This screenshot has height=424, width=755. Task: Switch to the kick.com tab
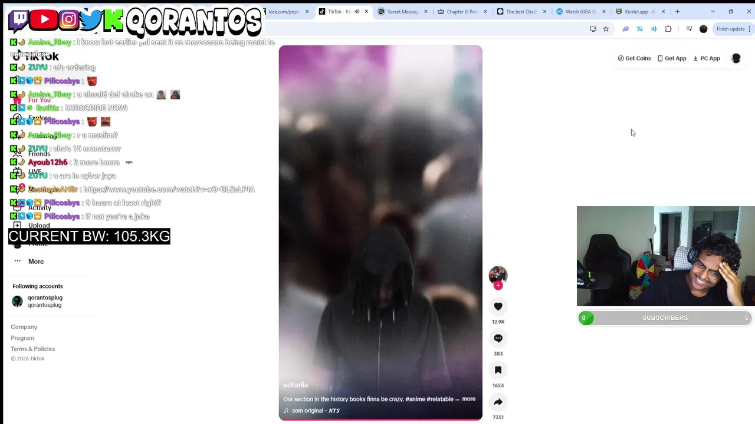[x=284, y=11]
